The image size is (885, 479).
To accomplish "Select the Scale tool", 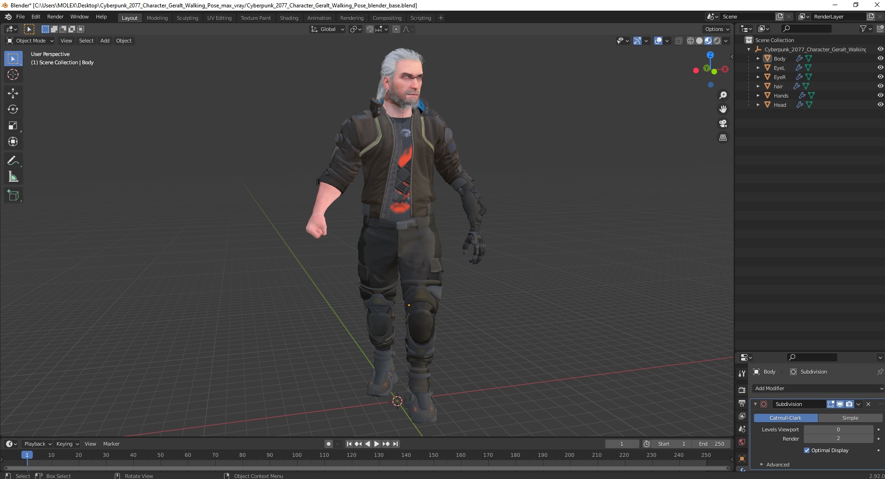I will click(13, 126).
